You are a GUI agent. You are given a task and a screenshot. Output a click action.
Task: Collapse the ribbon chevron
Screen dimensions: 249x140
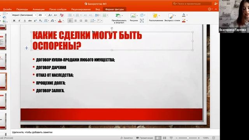click(x=216, y=9)
